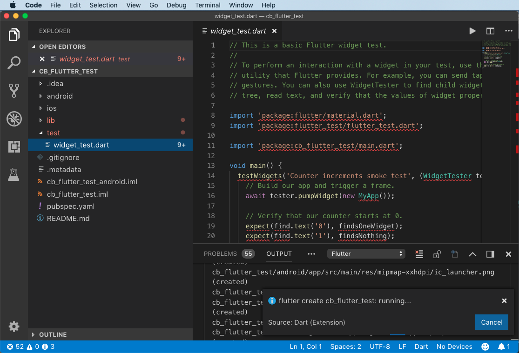This screenshot has height=353, width=519.
Task: Open the Flutter output channel dropdown
Action: [366, 254]
